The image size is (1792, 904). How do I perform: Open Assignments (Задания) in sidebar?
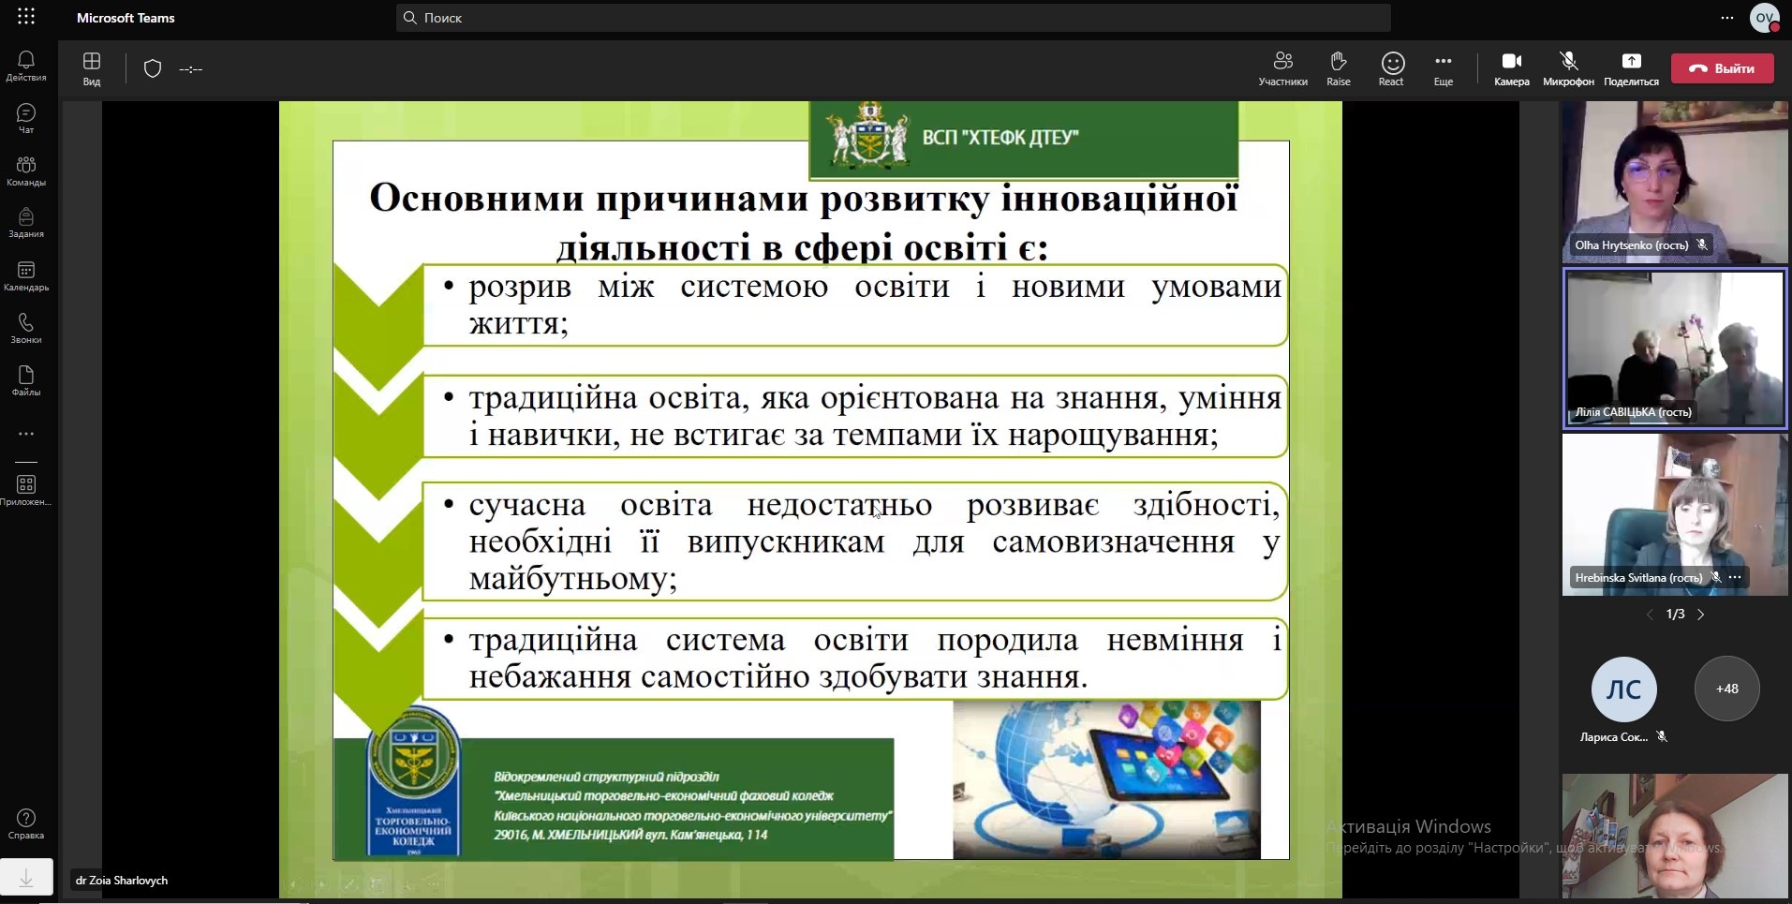(26, 222)
